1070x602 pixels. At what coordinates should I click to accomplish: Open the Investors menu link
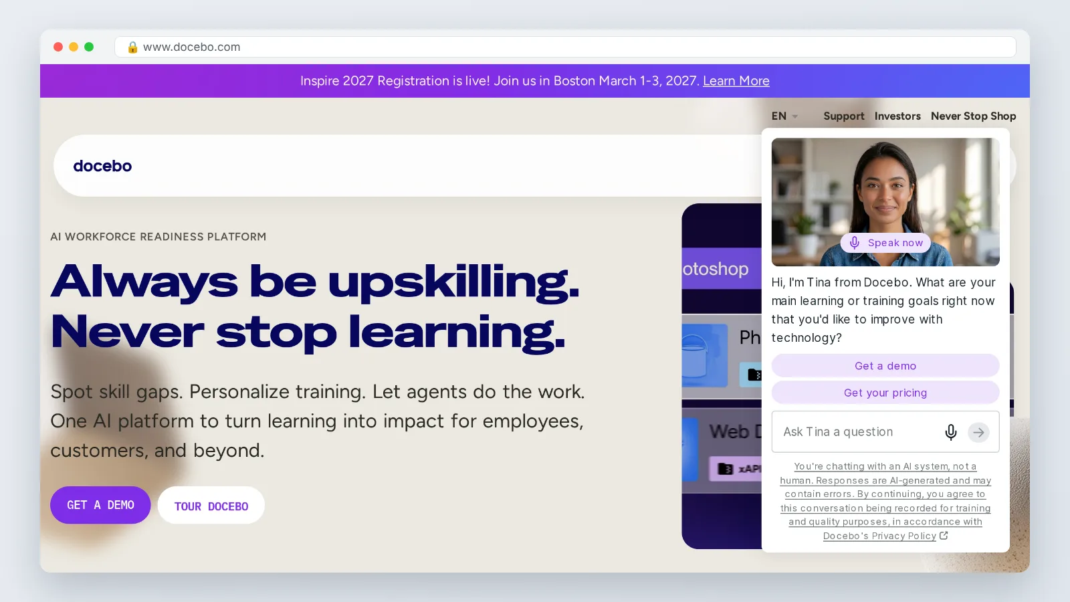[897, 116]
